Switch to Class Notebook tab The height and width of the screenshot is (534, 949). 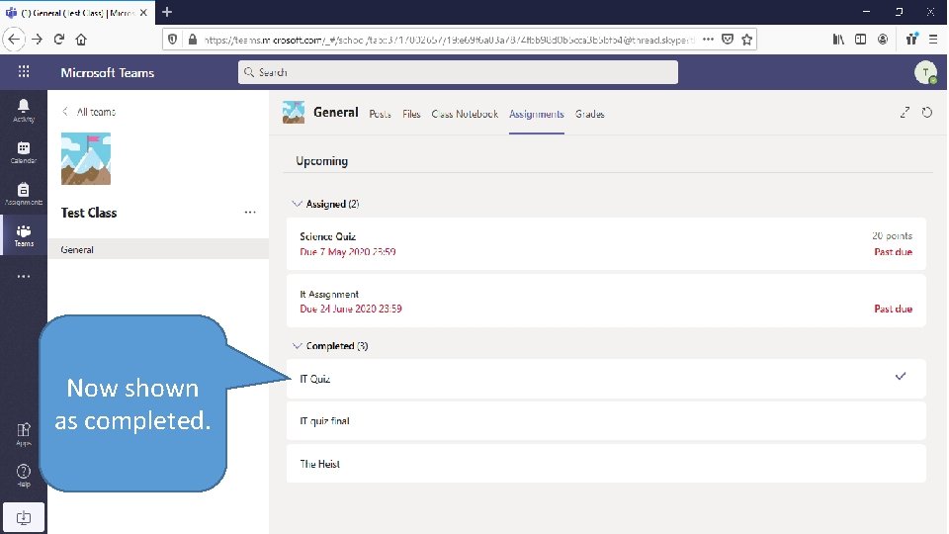[x=465, y=114]
